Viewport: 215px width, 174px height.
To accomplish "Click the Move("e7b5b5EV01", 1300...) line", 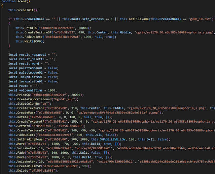I will [x=65, y=144].
